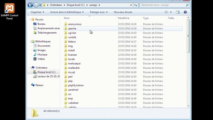The width and height of the screenshot is (213, 120).
Task: Sort by the Nom column header
Action: coord(67,18)
